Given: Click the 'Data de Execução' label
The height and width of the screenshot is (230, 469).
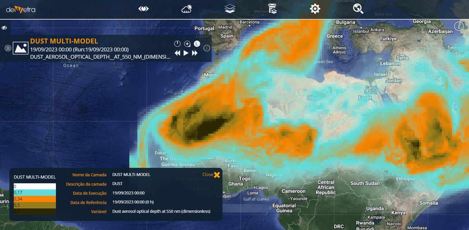Looking at the screenshot, I should [90, 193].
